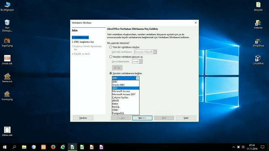Select Adres.ods desktop file
Viewport: 269px width, 151px height.
[x=7, y=131]
